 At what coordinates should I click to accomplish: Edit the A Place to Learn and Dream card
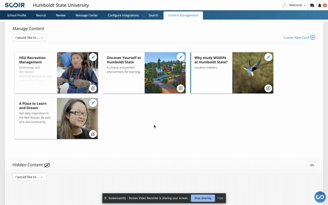93,102
